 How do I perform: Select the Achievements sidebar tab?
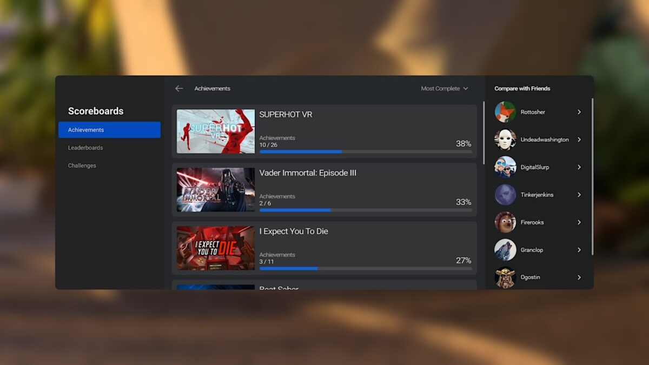[109, 130]
